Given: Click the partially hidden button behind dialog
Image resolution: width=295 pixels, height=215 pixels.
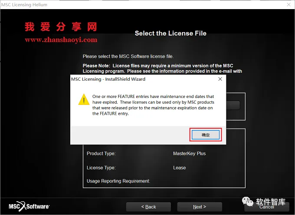Looking at the screenshot, I should tap(233, 105).
